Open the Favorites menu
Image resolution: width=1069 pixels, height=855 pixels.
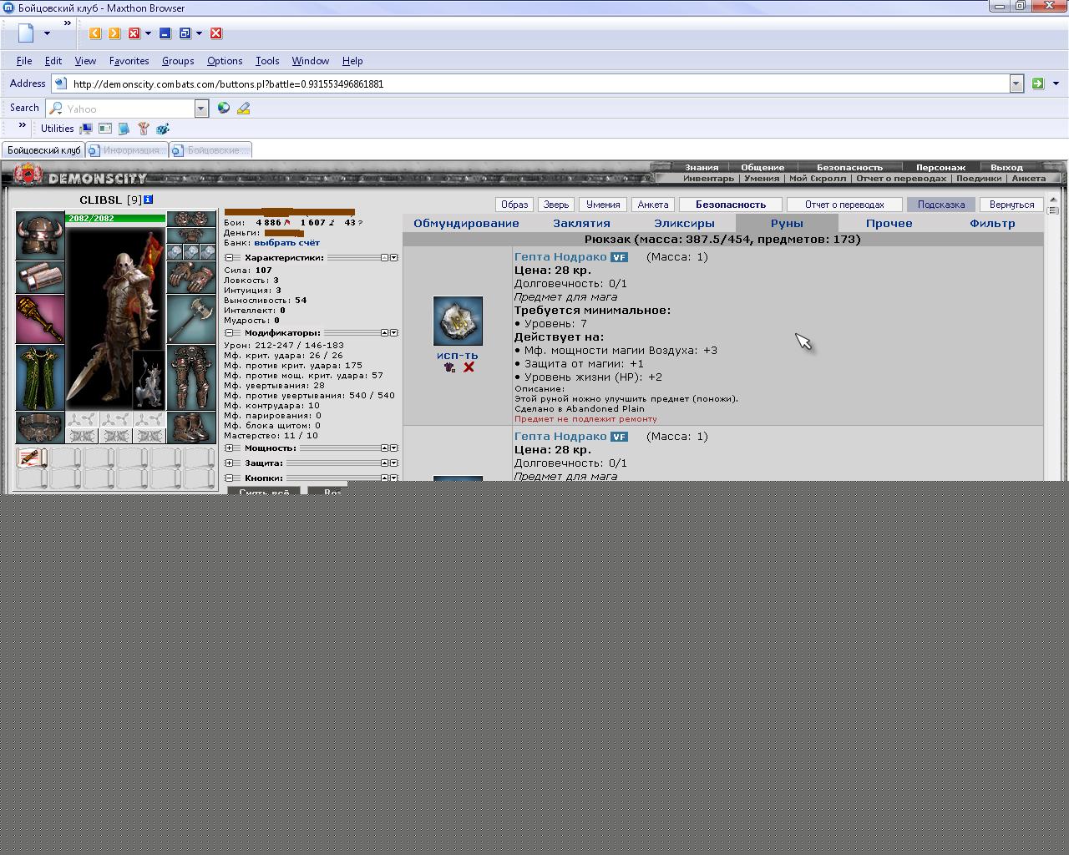click(x=129, y=61)
